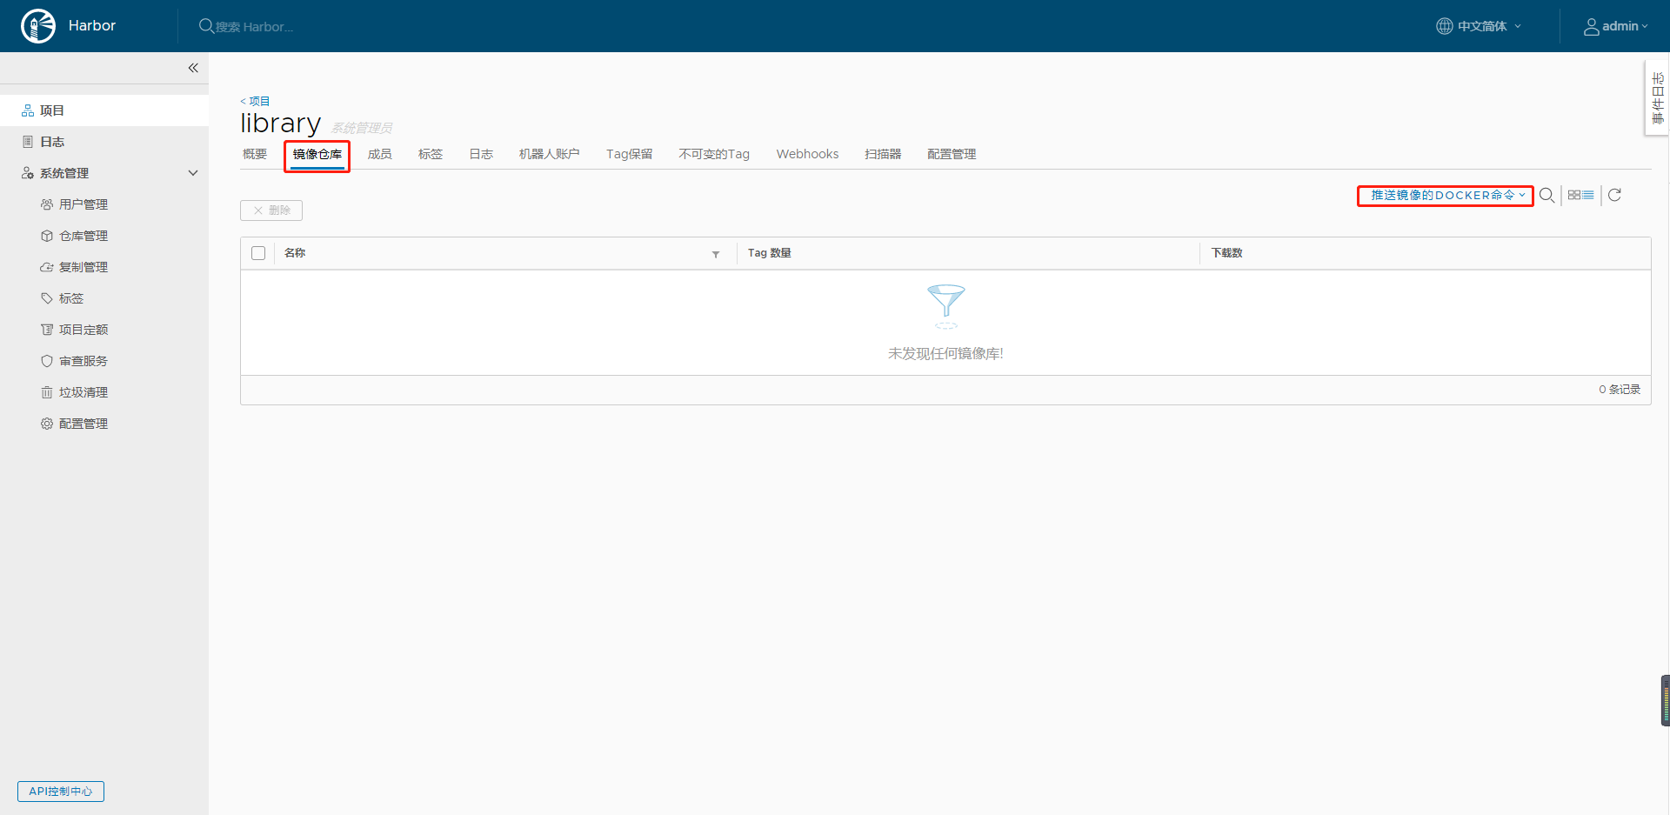Click the 日志 sidebar icon
The width and height of the screenshot is (1670, 815).
pyautogui.click(x=28, y=142)
